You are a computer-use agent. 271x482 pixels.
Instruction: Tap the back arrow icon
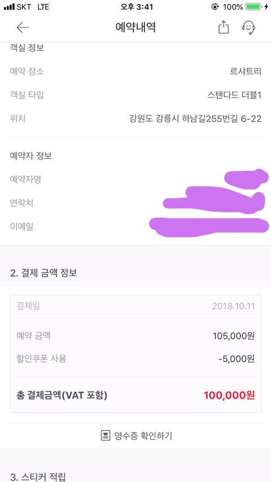23,27
